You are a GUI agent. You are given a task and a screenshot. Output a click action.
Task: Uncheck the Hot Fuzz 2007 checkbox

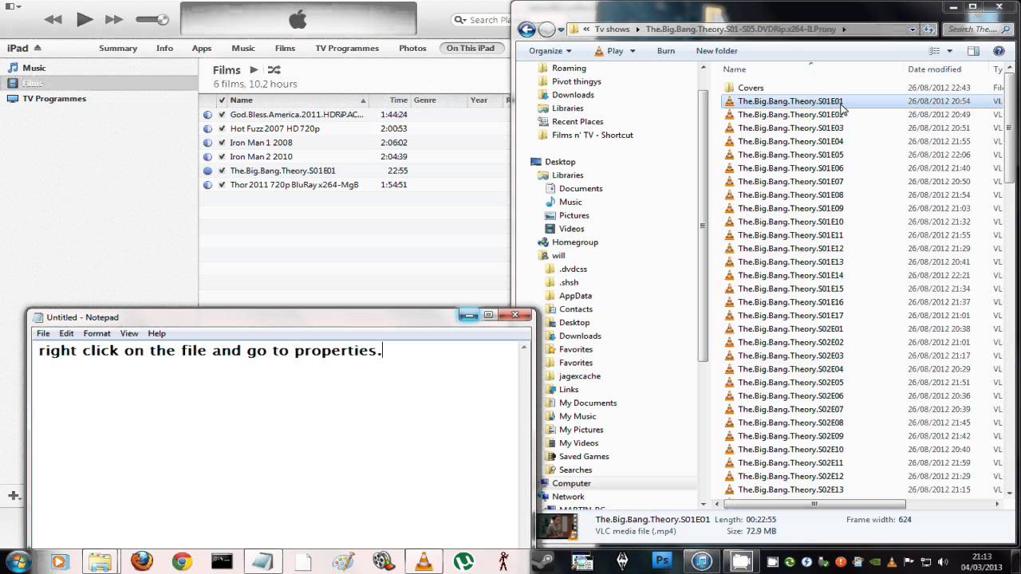point(222,128)
